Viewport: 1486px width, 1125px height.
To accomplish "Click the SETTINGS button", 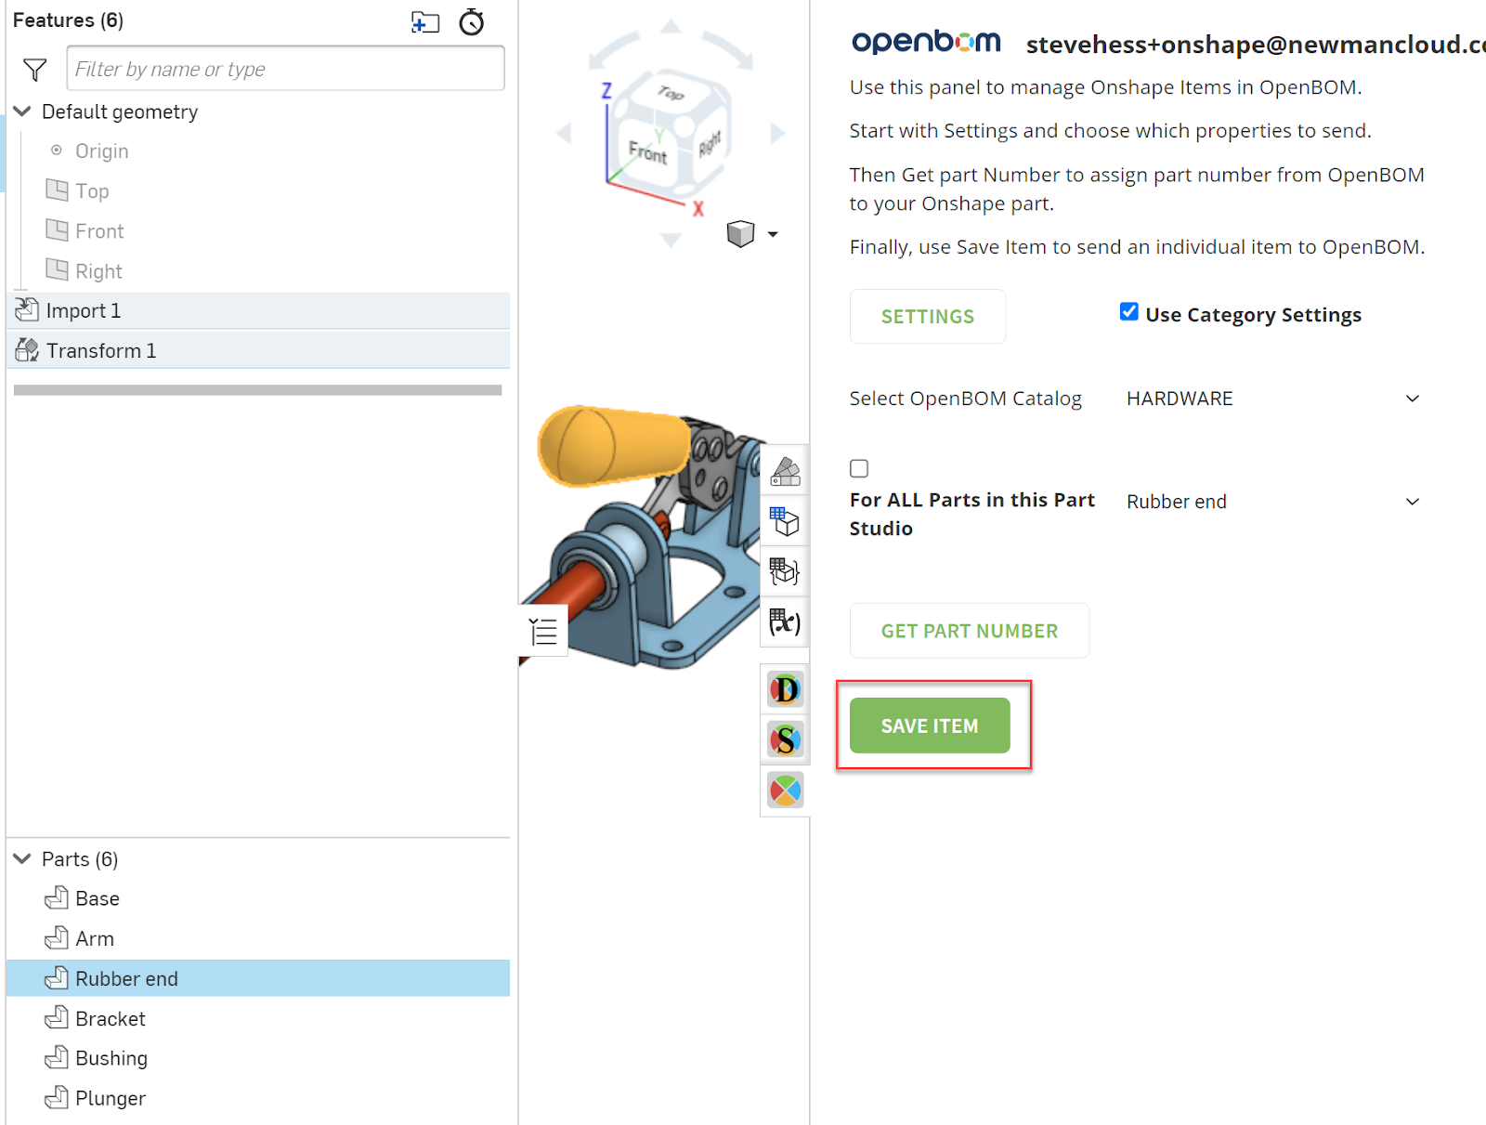I will [x=928, y=317].
